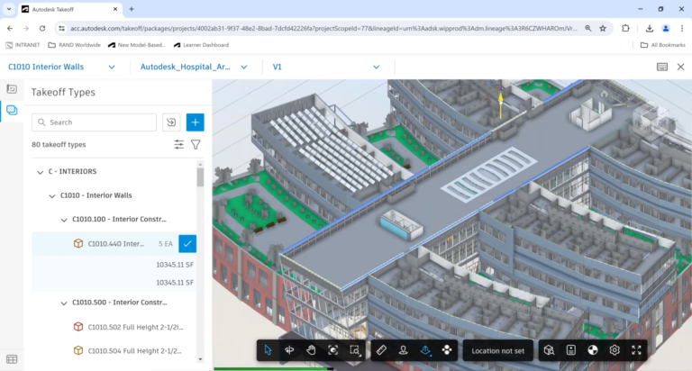
Task: Click the scrollbar of the takeoff list
Action: tap(200, 176)
